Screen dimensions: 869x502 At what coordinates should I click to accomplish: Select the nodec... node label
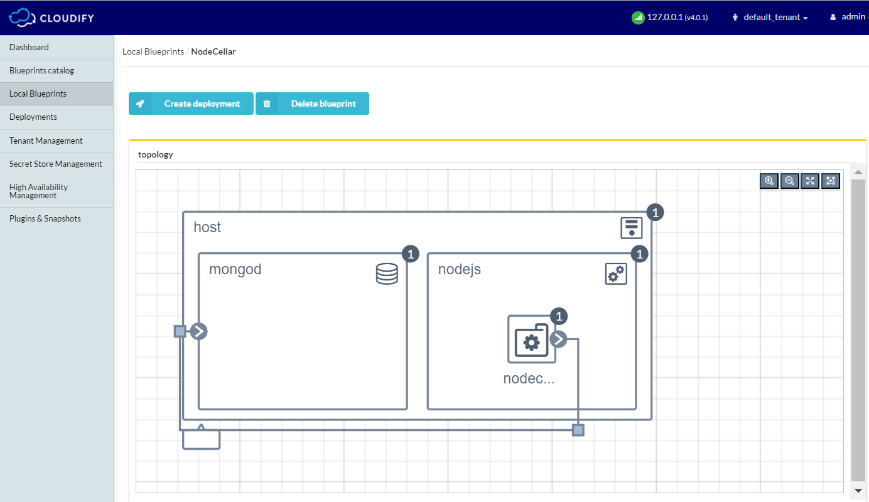[529, 378]
